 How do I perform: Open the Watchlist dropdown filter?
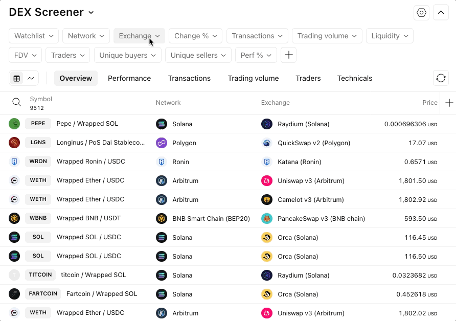tap(34, 36)
